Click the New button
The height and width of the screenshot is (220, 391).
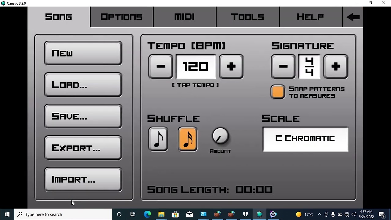[x=83, y=53]
